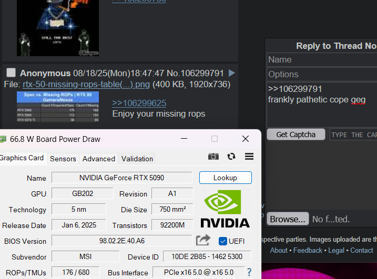This screenshot has height=279, width=377.
Task: Open the Legal footer link
Action: [x=336, y=251]
